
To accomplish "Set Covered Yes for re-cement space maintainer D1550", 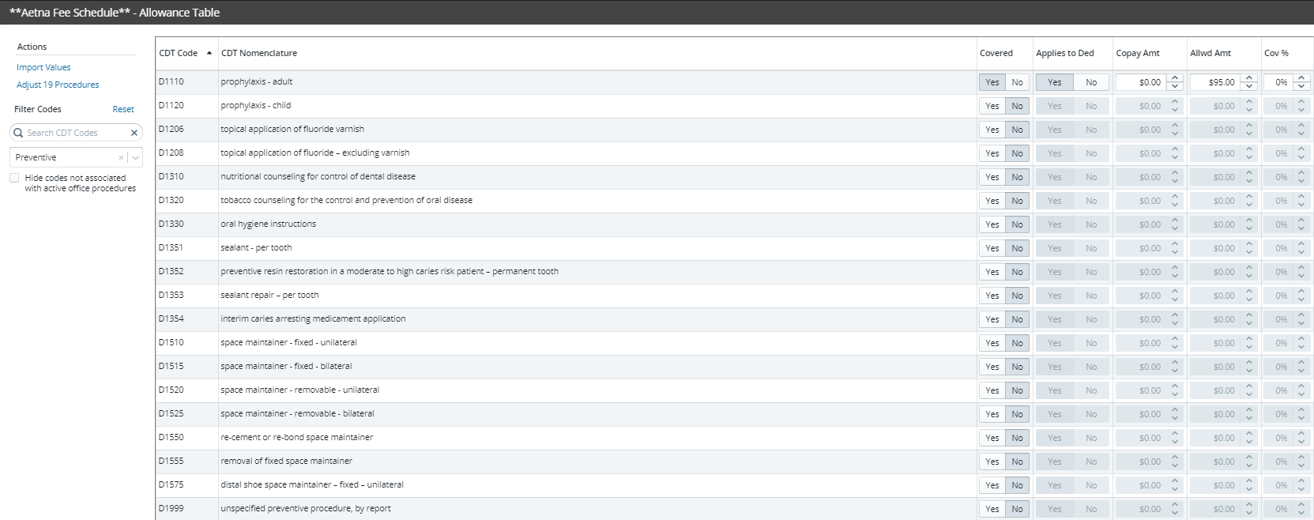I will pyautogui.click(x=992, y=438).
